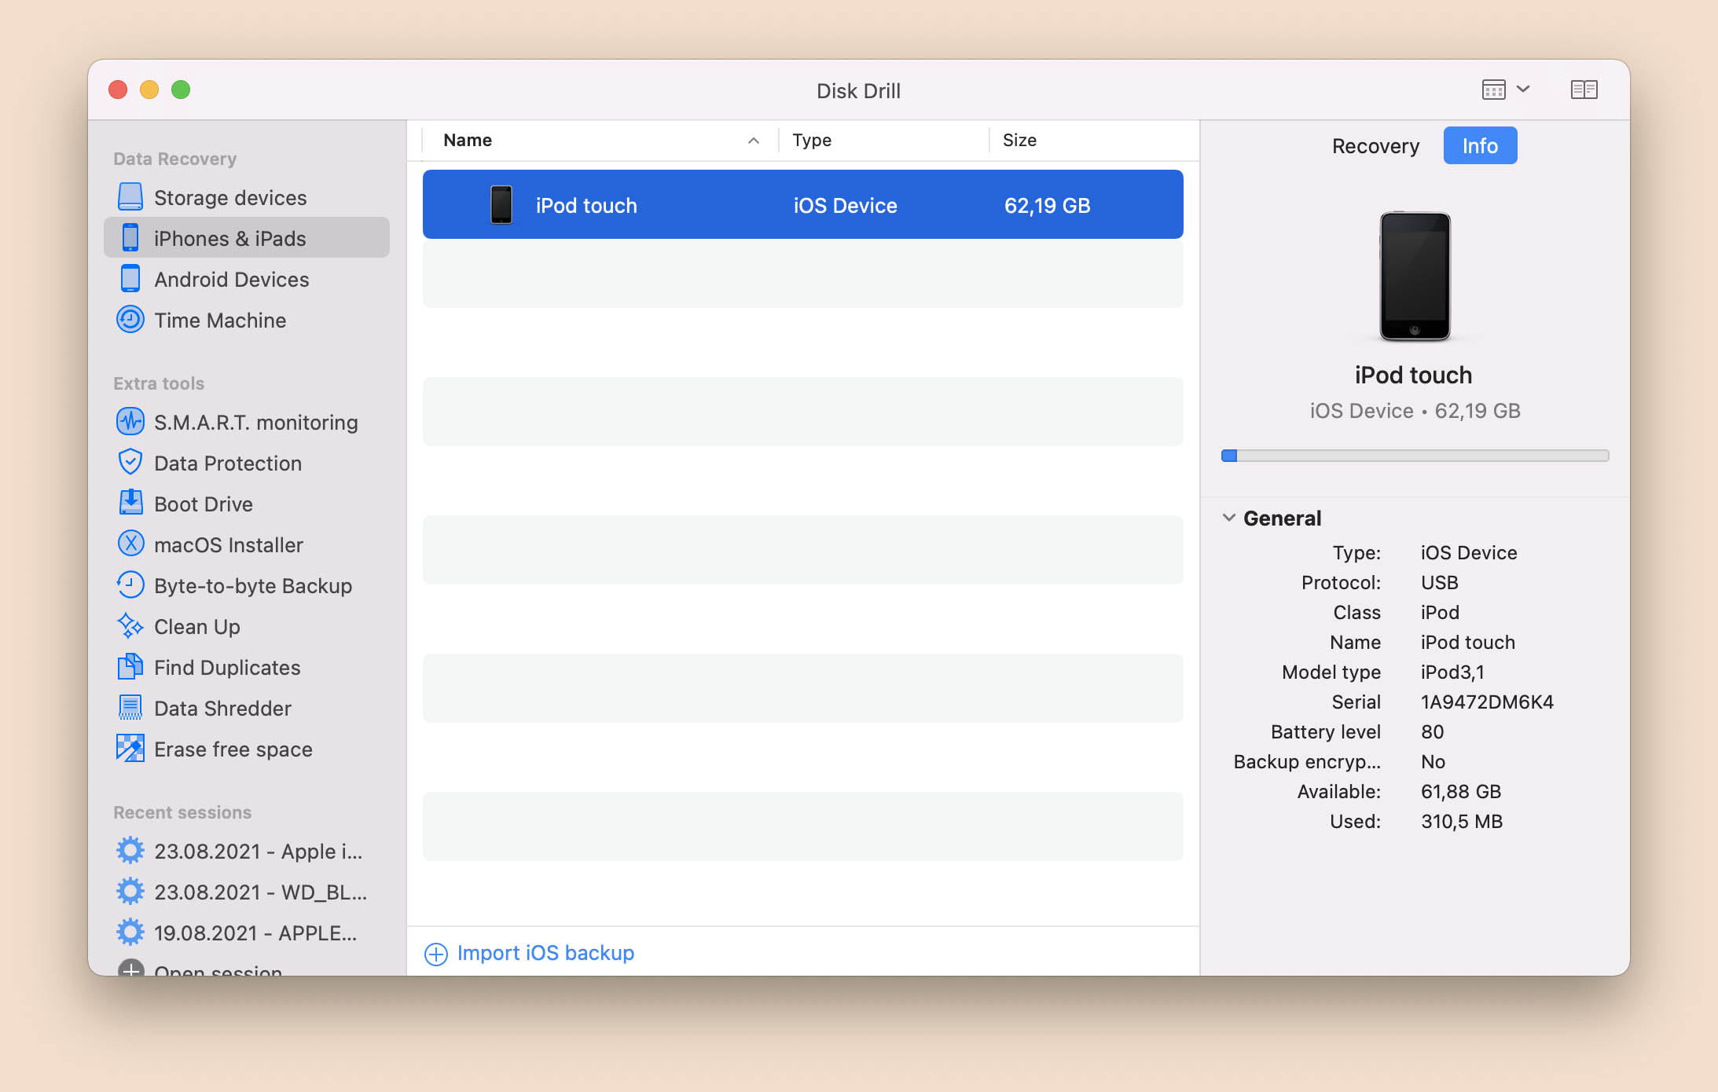This screenshot has width=1718, height=1092.
Task: Click the Type column header
Action: tap(812, 140)
